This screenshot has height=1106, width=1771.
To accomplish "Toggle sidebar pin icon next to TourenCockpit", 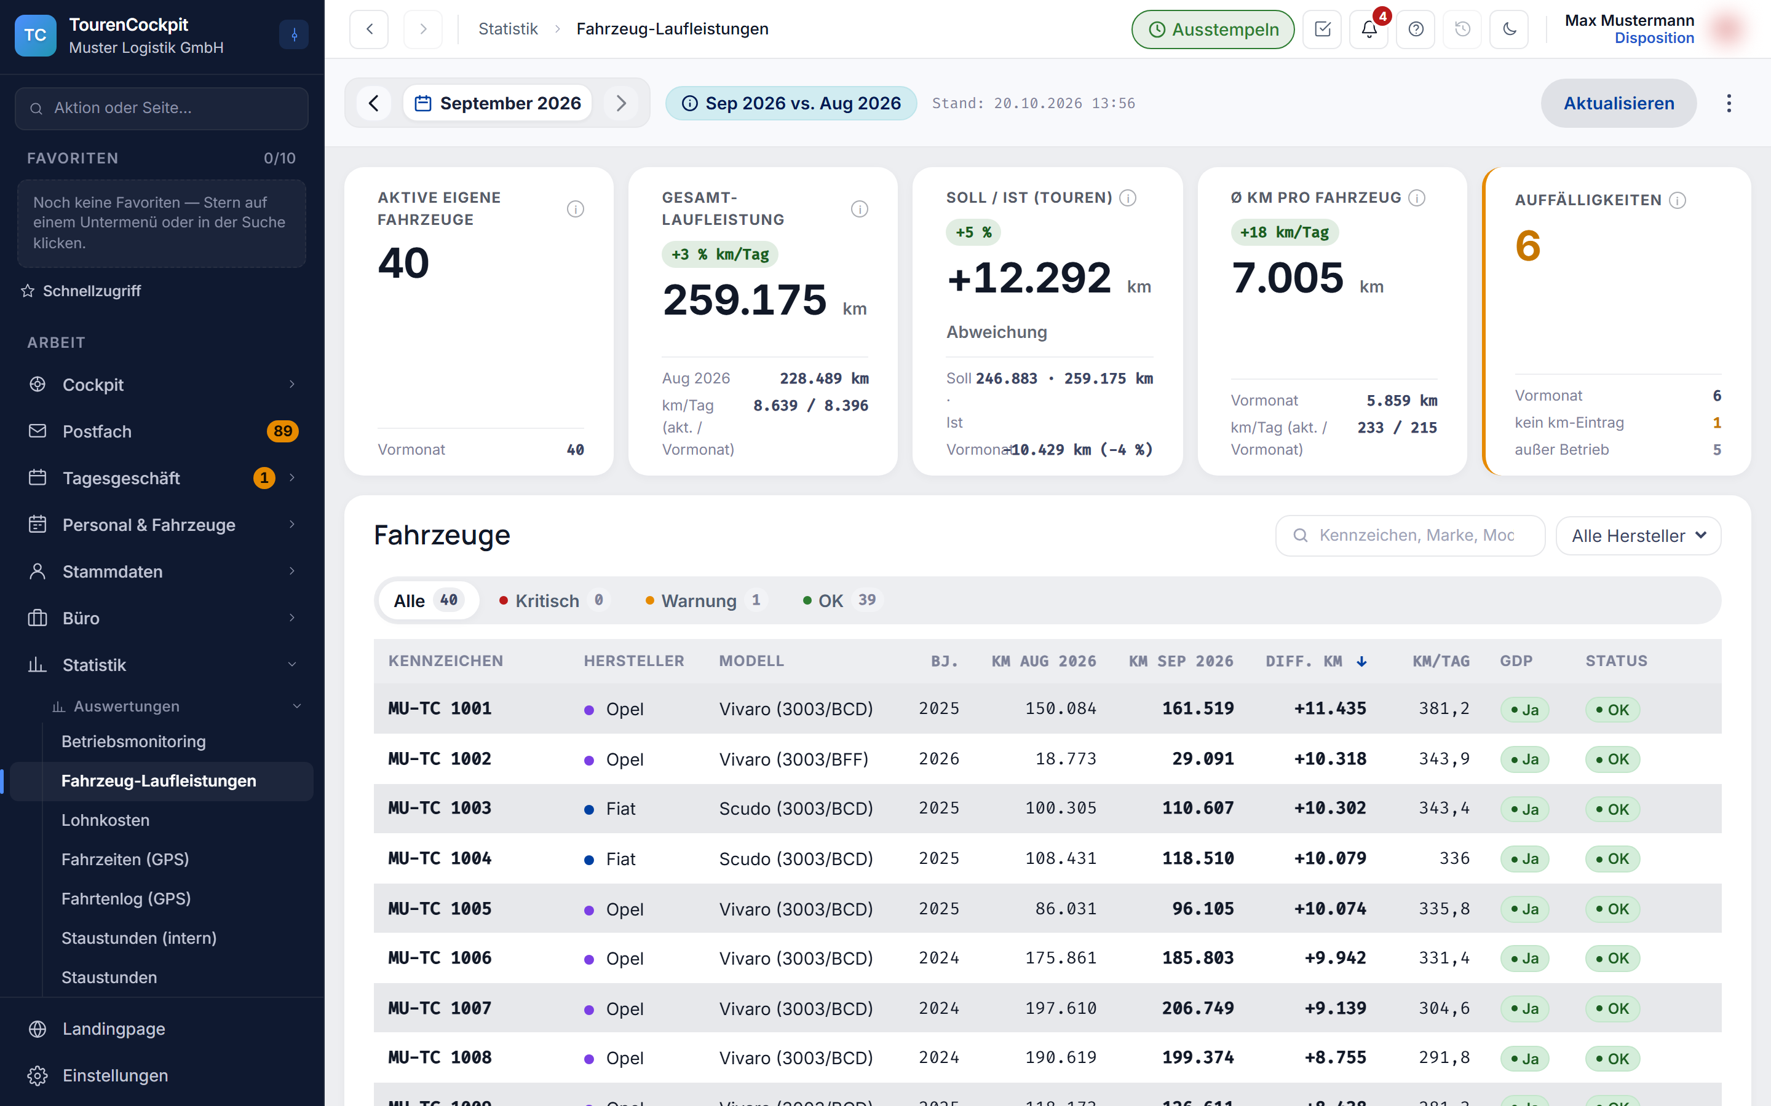I will 294,34.
